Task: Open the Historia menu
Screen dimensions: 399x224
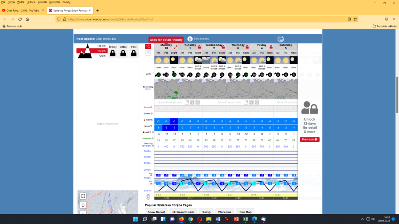Action: pos(31,2)
